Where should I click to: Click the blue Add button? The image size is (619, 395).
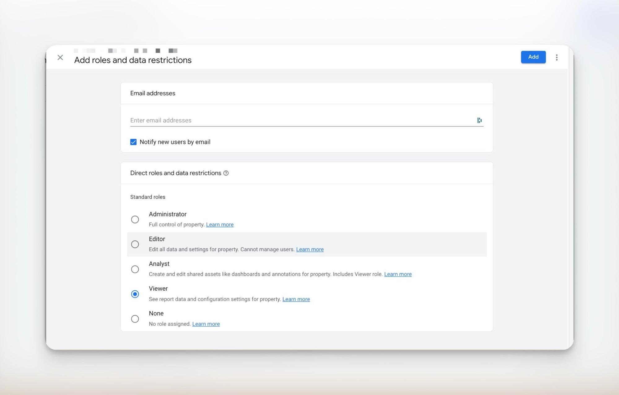pyautogui.click(x=533, y=57)
